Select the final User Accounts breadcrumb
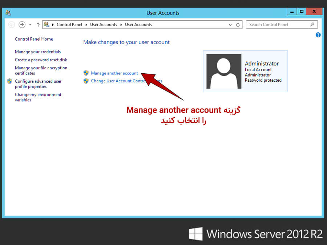327x245 pixels. click(138, 25)
